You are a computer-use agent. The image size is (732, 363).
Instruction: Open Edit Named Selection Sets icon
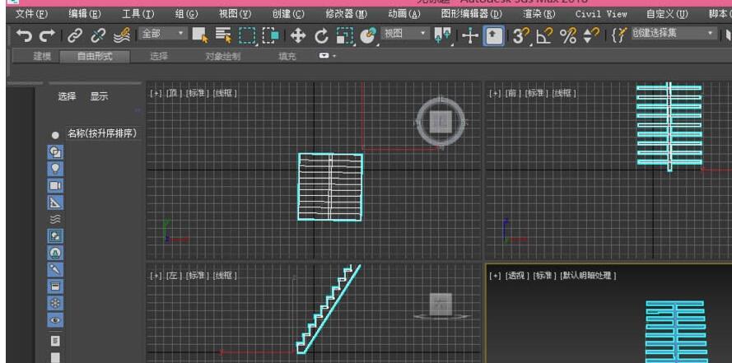click(618, 35)
